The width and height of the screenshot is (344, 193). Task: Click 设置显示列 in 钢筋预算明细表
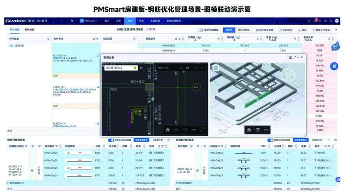[158, 140]
